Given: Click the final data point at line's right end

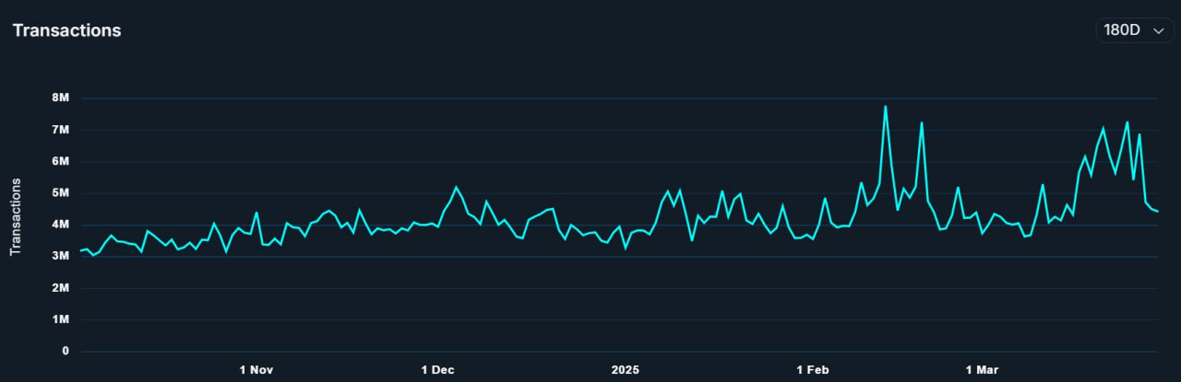Looking at the screenshot, I should (x=1157, y=212).
